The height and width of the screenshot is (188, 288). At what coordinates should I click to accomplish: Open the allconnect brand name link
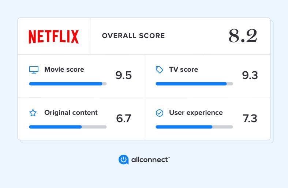click(150, 160)
